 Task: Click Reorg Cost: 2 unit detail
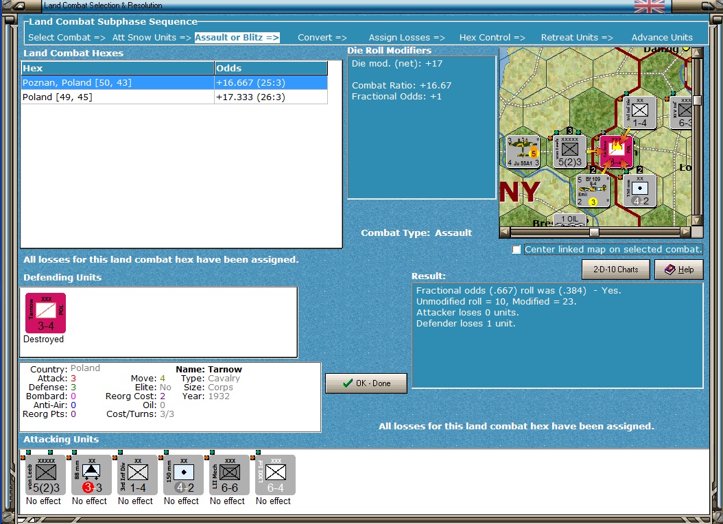[x=136, y=396]
